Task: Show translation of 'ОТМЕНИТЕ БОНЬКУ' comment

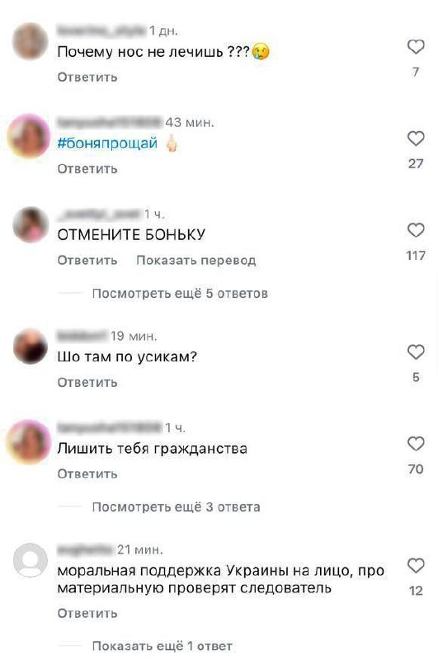Action: pyautogui.click(x=196, y=260)
